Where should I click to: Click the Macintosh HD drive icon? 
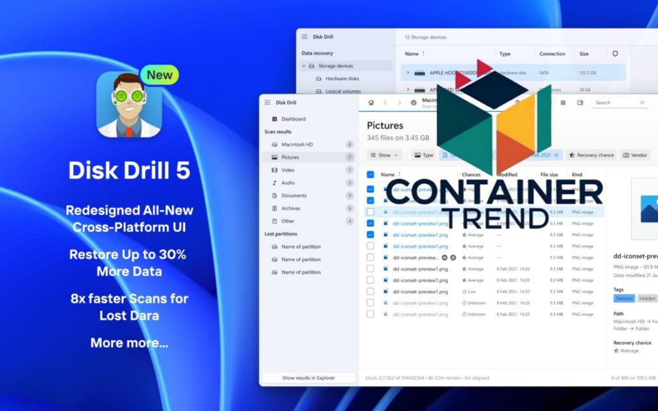pos(274,144)
